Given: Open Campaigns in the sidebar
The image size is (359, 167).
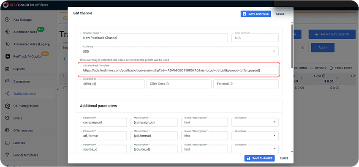Looking at the screenshot, I should 22,81.
